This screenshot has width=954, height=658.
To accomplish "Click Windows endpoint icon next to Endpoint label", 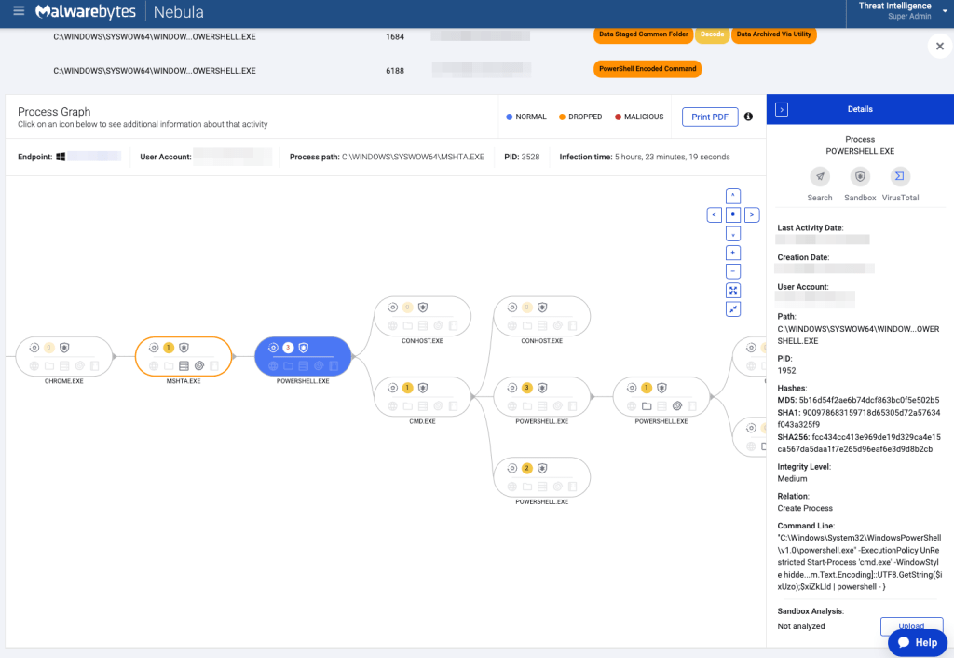I will coord(61,157).
